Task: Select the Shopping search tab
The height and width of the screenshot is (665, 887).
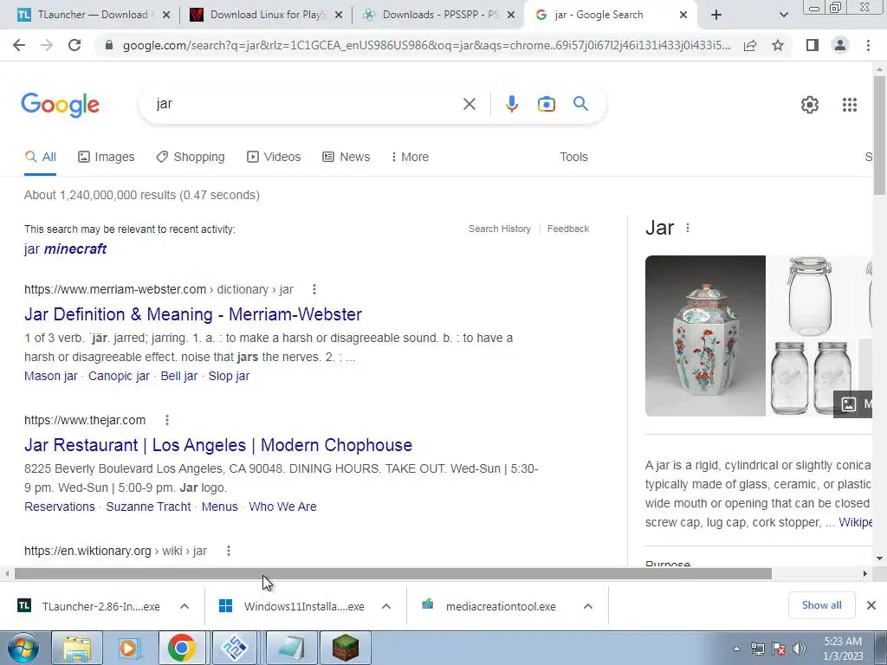Action: point(191,158)
